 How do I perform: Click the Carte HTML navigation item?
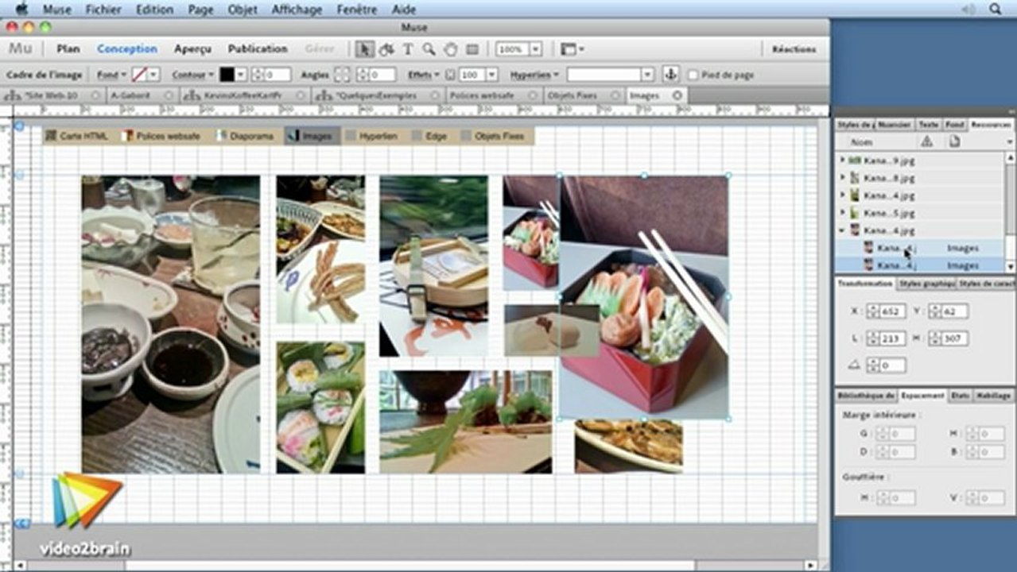[x=77, y=137]
